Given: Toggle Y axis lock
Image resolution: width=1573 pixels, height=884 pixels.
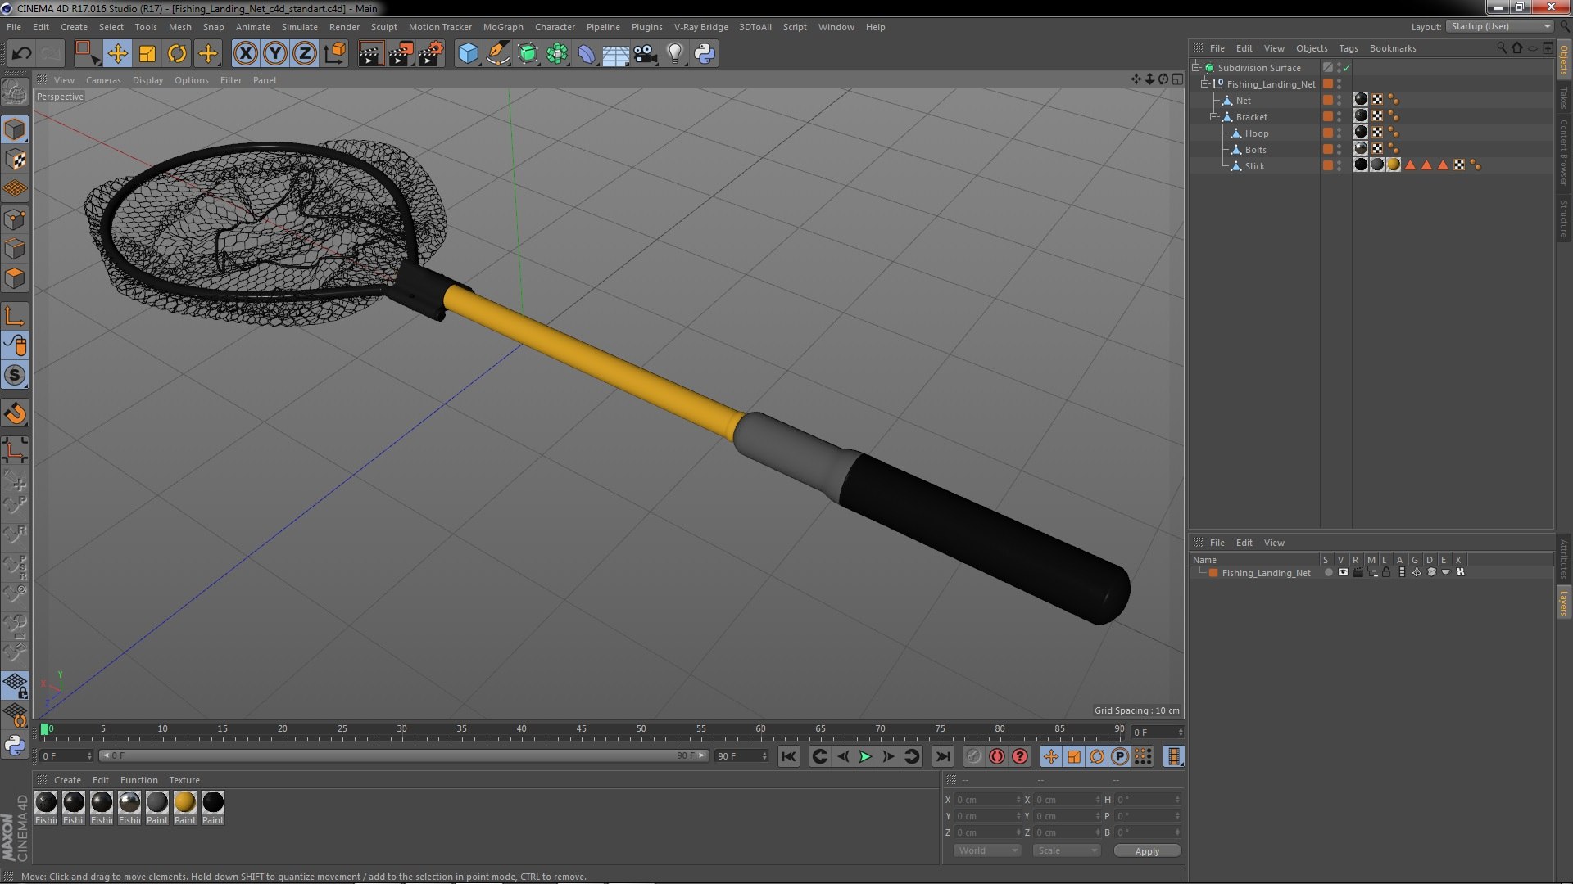Looking at the screenshot, I should (x=275, y=54).
